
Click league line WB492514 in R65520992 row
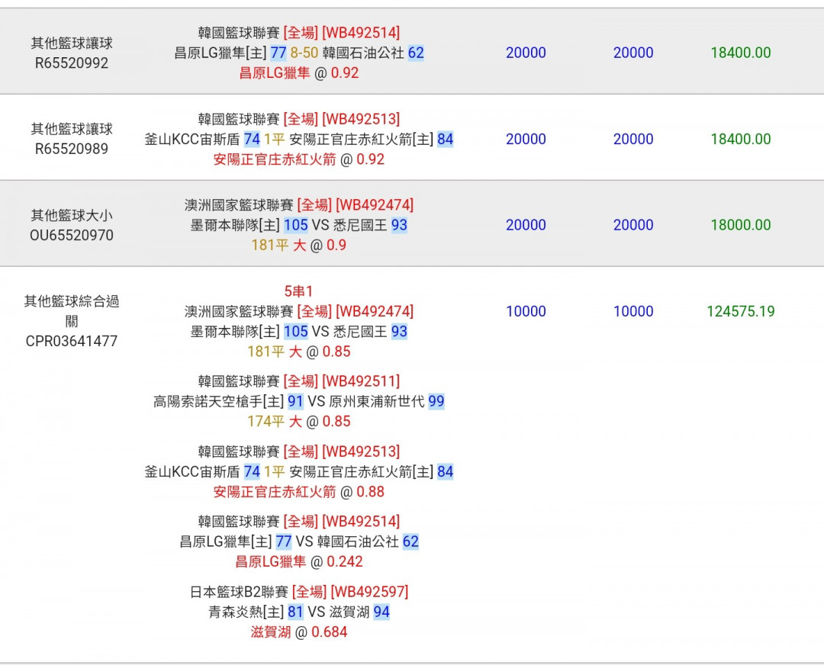click(x=298, y=33)
